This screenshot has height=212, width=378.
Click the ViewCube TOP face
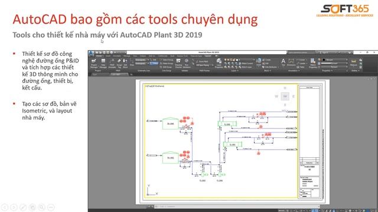click(x=285, y=97)
